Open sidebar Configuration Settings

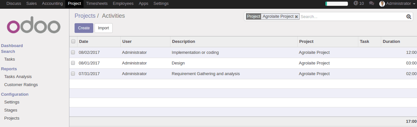coord(12,102)
